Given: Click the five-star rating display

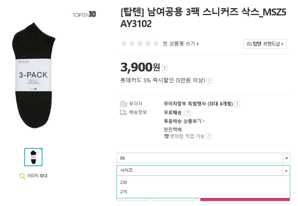Looking at the screenshot, I should 140,44.
